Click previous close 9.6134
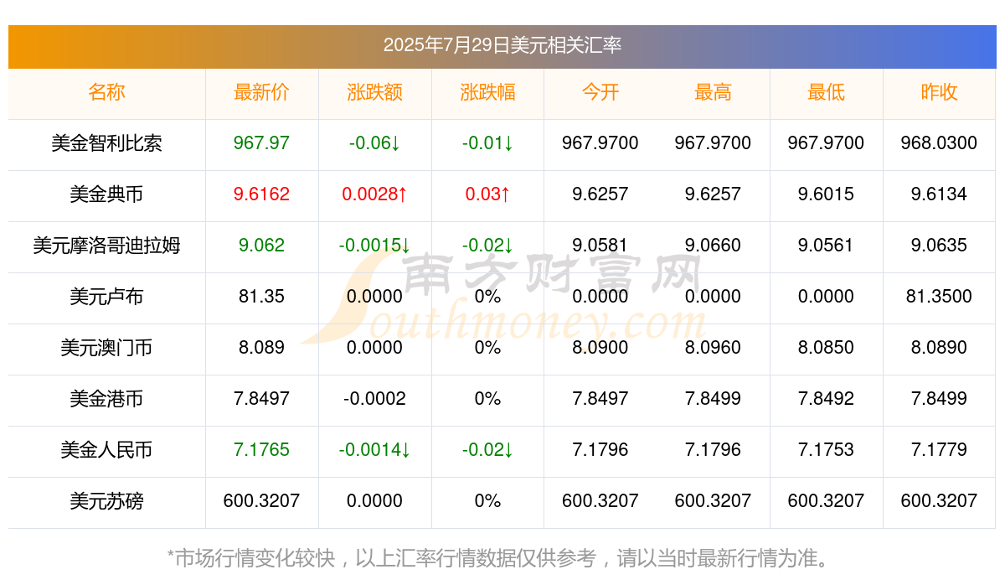This screenshot has height=585, width=1005. pos(939,194)
